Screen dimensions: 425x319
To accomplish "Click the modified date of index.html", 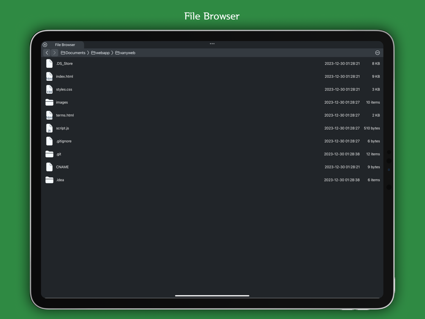I will [x=342, y=77].
